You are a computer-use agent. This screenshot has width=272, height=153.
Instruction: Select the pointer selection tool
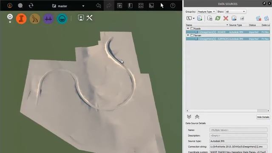(162, 6)
